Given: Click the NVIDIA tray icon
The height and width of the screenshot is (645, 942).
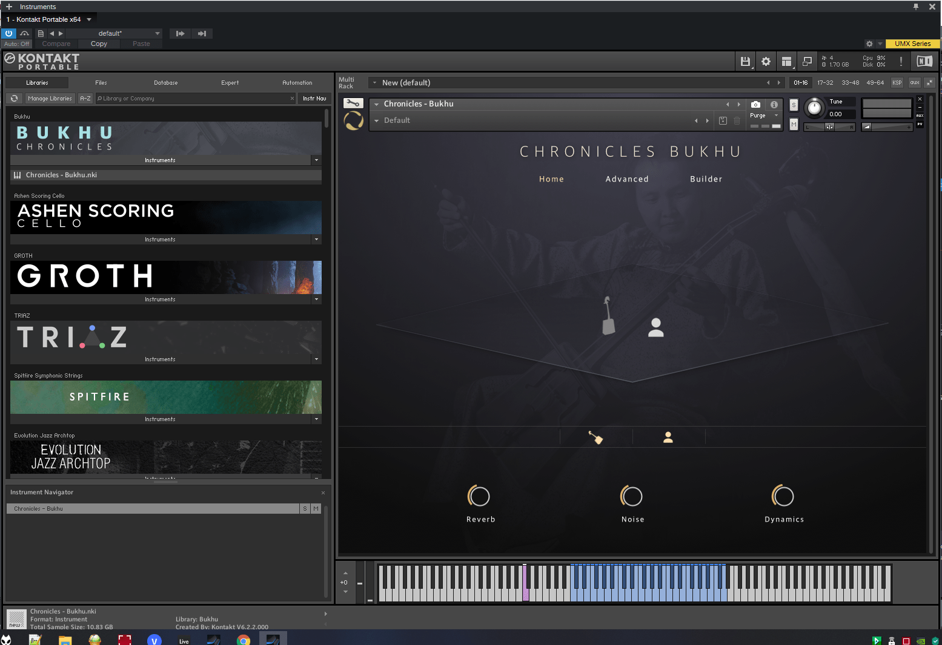Looking at the screenshot, I should (921, 641).
